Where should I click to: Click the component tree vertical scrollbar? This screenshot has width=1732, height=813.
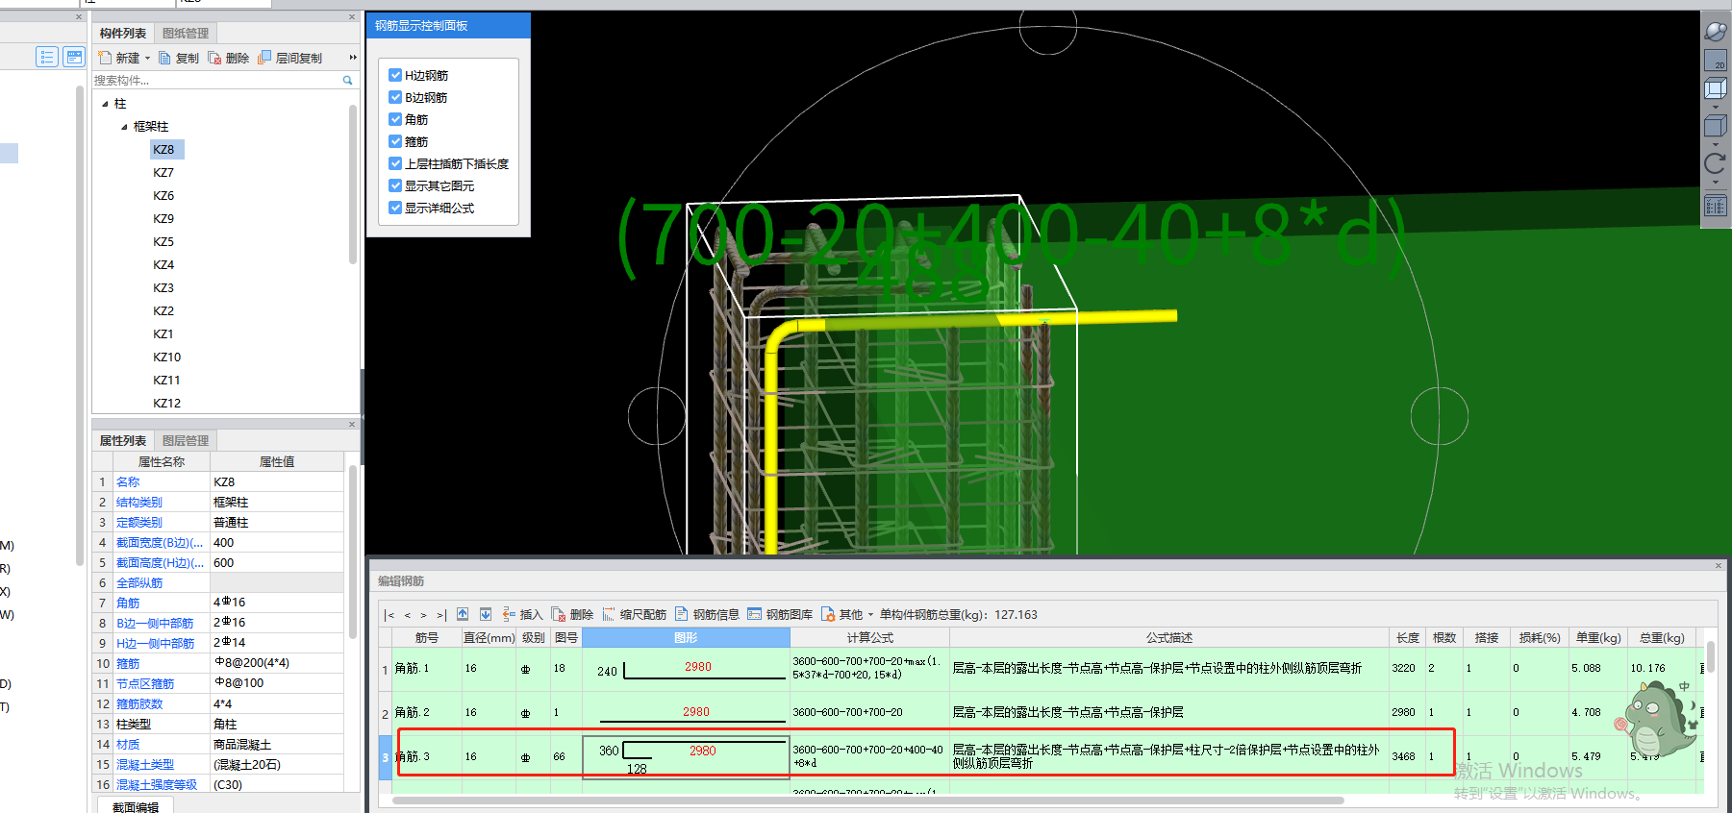click(x=353, y=183)
